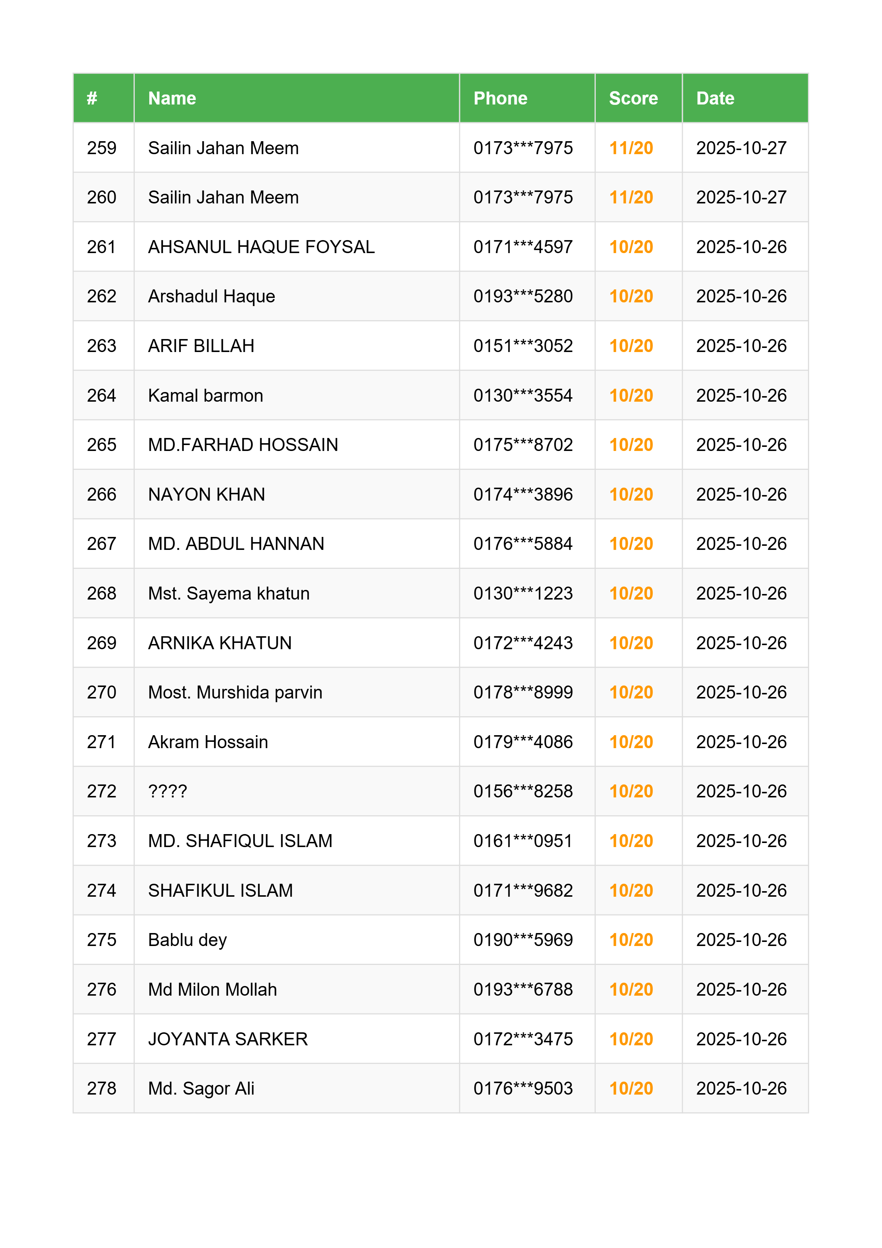
Task: Click the Date column header
Action: point(715,99)
